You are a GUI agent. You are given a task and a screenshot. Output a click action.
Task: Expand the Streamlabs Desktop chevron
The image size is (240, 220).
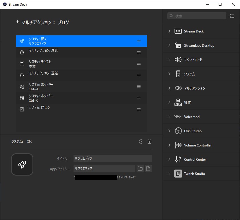pyautogui.click(x=169, y=45)
